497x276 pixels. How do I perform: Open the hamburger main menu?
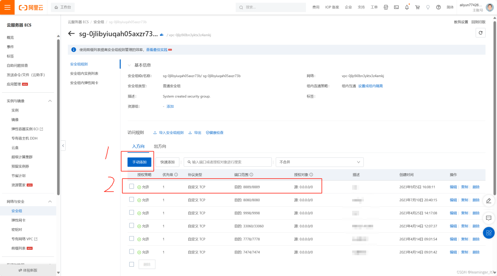(7, 7)
